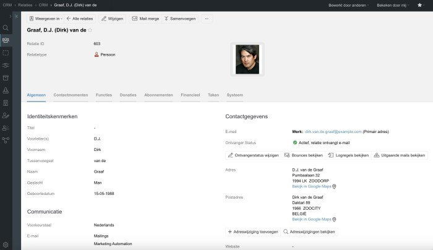
Task: Click Samenvoegen to merge relations
Action: coord(181,19)
